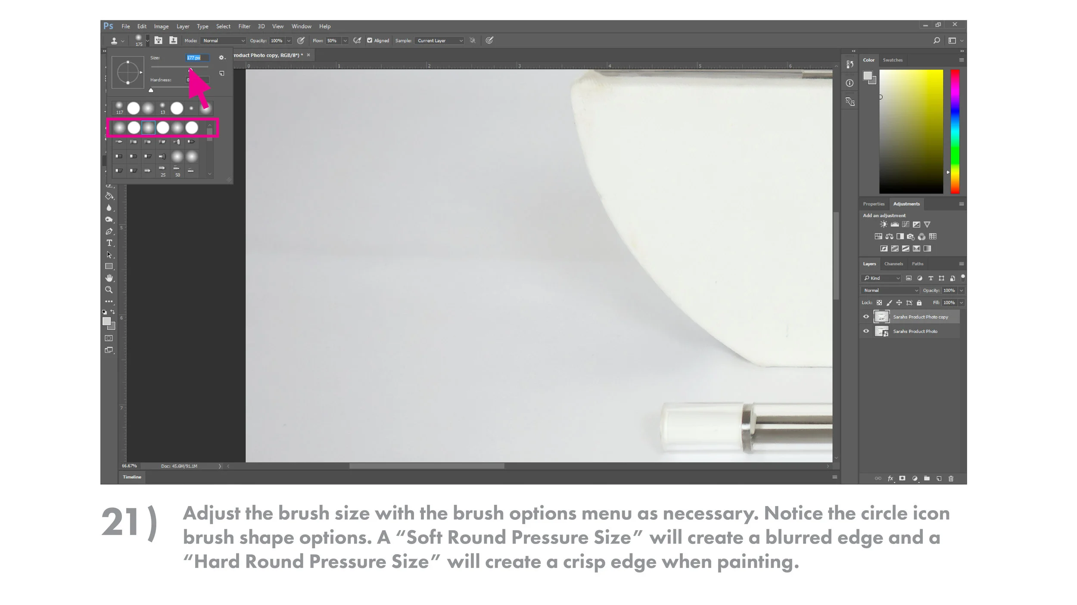Add Photo Filter adjustment camera icon
Screen dimensions: 1077x605
911,237
